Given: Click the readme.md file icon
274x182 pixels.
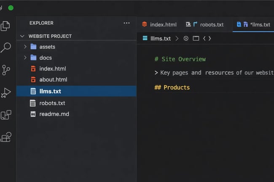Looking at the screenshot, I should pos(33,114).
